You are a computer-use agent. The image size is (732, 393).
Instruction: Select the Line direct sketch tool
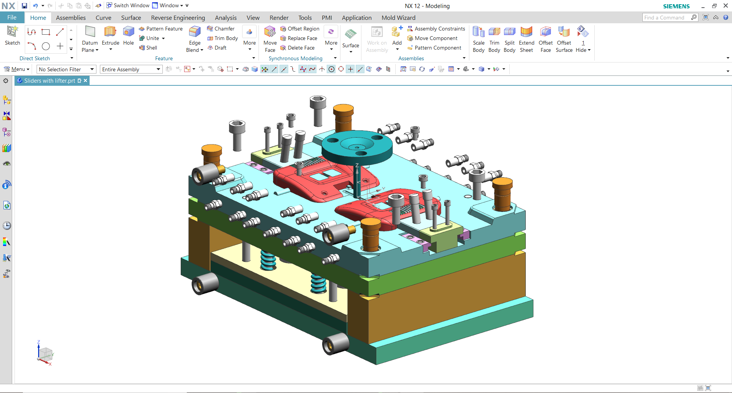[x=60, y=32]
